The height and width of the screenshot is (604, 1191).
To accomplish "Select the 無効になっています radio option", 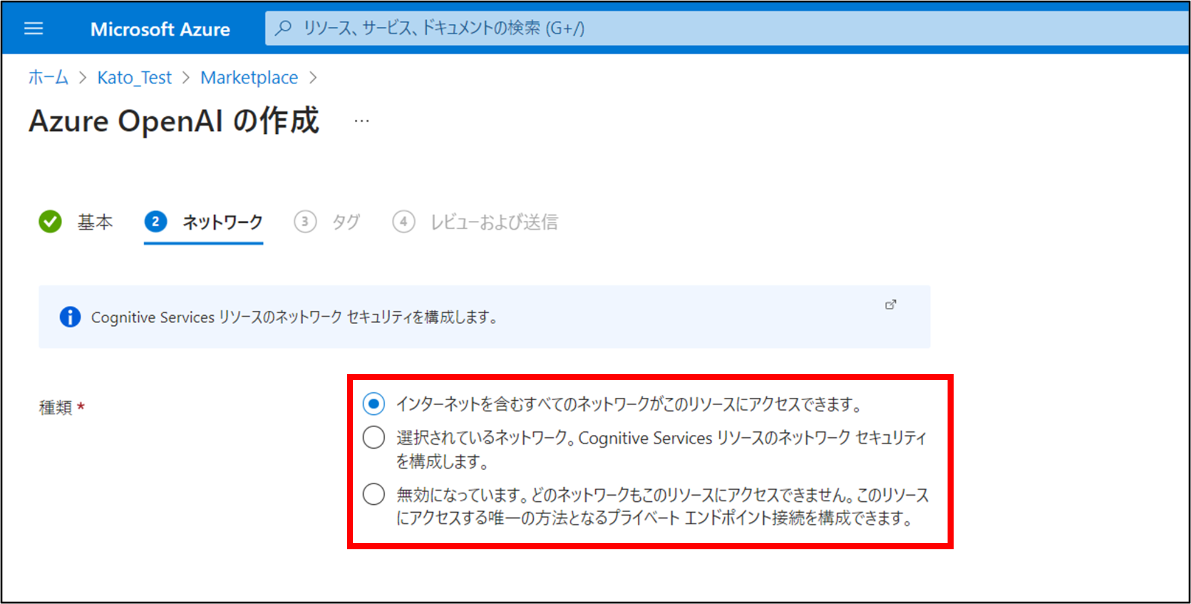I will pyautogui.click(x=374, y=495).
